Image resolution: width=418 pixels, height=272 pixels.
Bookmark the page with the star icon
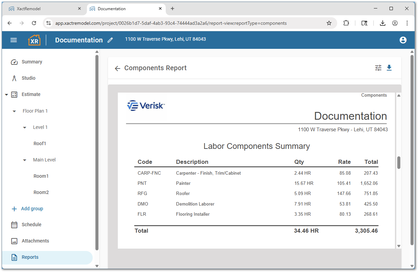(329, 23)
